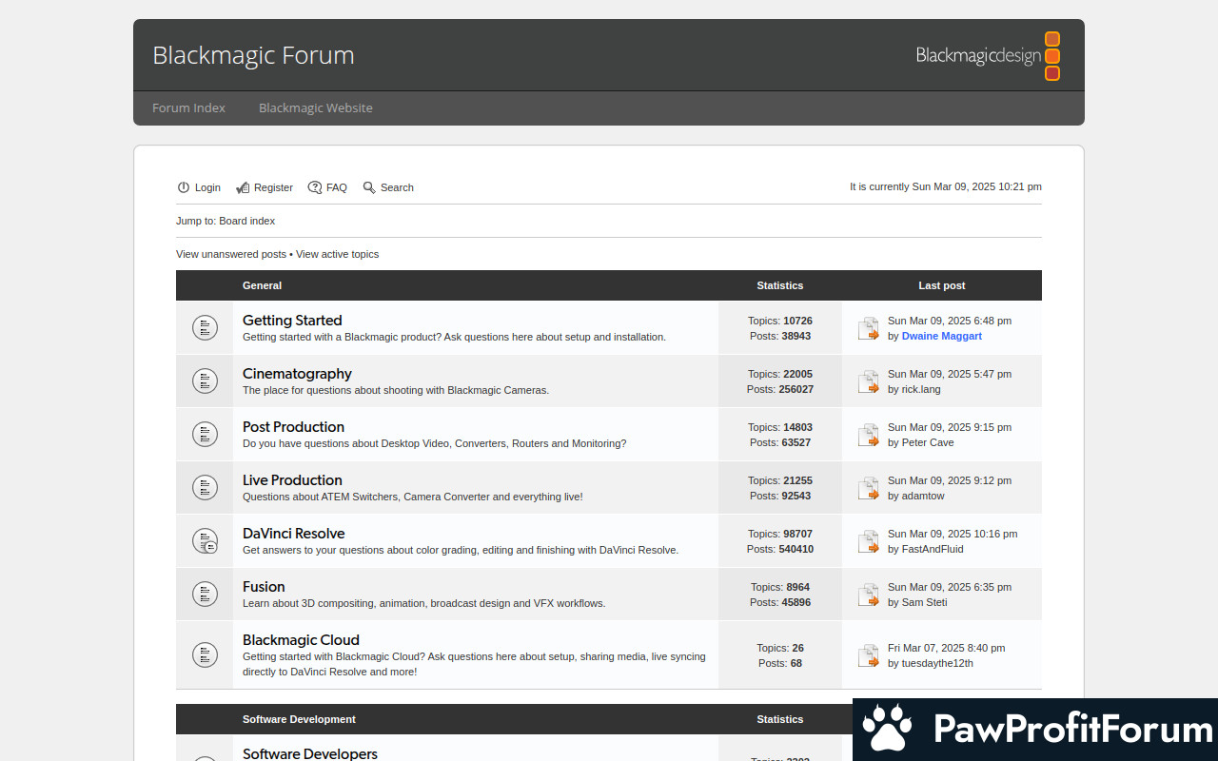
Task: Click the Login power icon
Action: pos(184,187)
